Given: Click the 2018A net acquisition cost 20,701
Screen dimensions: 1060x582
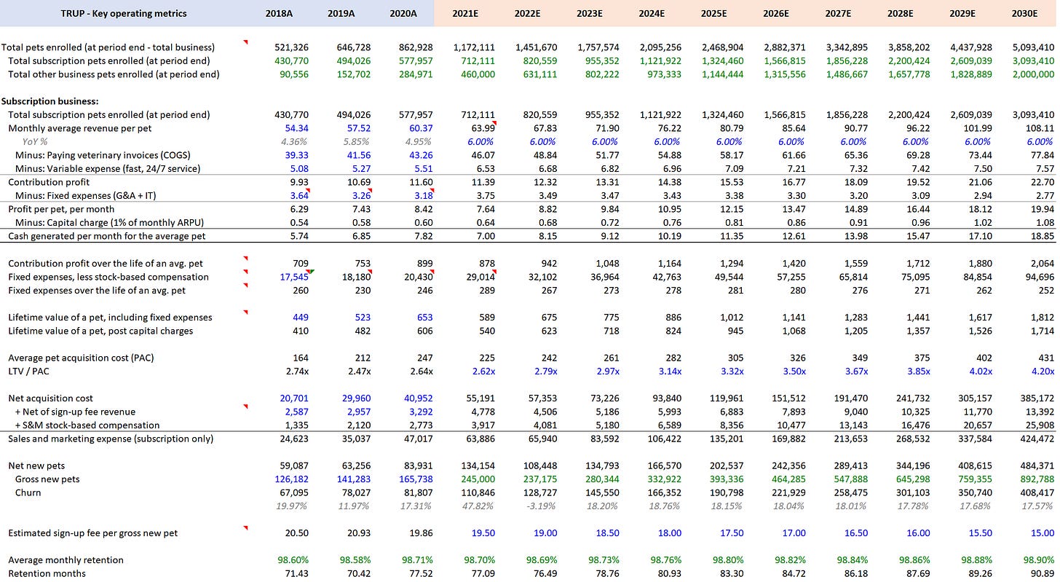Looking at the screenshot, I should pos(294,398).
